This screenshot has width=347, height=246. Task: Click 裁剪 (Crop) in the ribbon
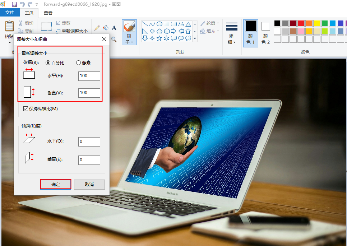tap(63, 23)
